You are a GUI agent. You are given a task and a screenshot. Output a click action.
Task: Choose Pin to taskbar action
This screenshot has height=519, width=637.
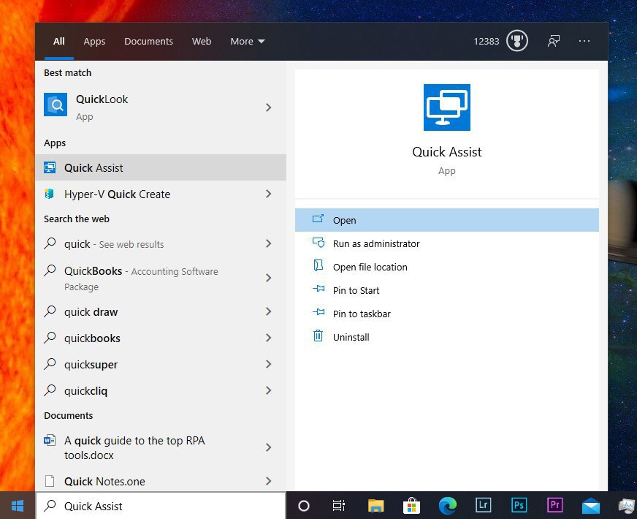[x=447, y=314]
